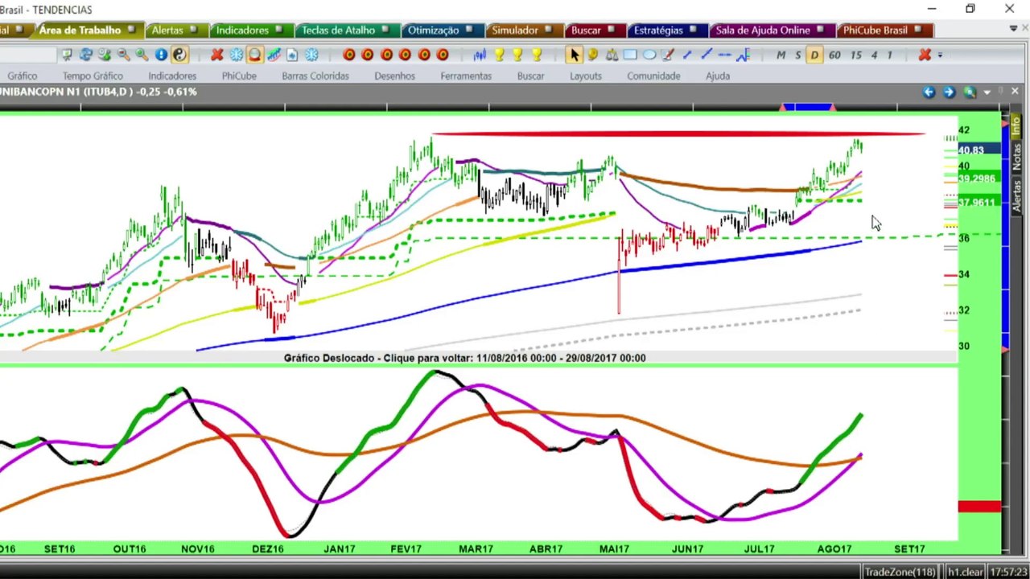Select the dashed line drawing tool

pos(724,55)
